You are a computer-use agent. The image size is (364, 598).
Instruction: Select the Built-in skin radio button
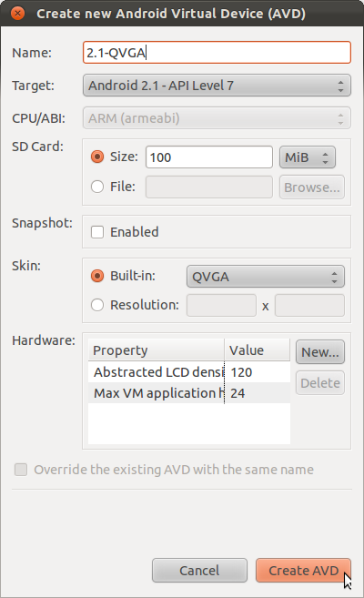(x=97, y=276)
